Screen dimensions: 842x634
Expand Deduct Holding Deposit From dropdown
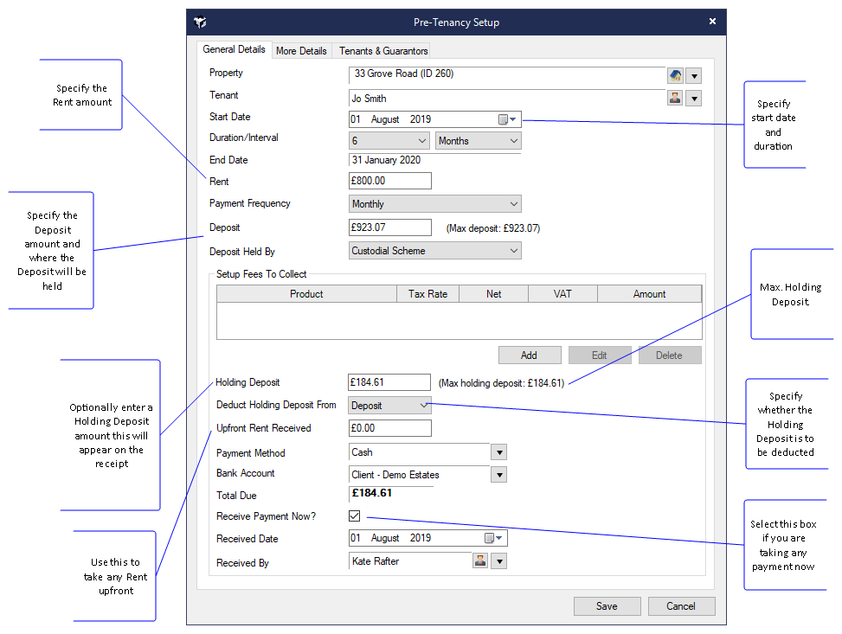click(389, 405)
